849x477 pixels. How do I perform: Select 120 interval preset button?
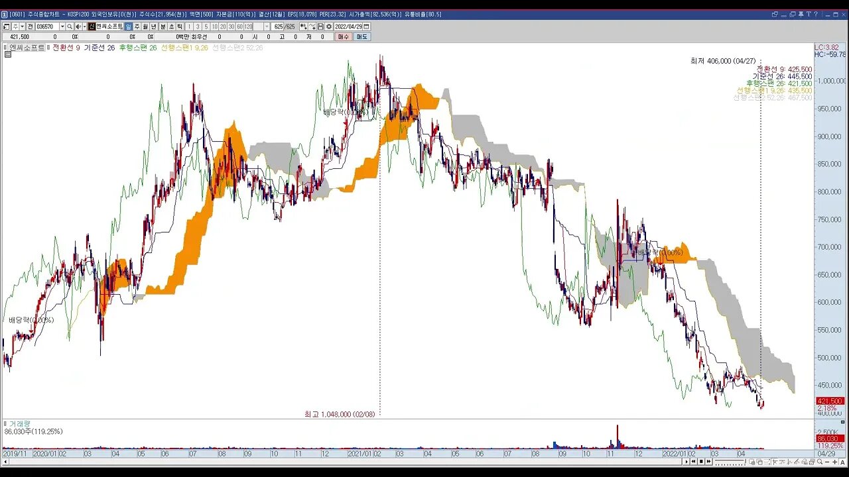pos(248,26)
